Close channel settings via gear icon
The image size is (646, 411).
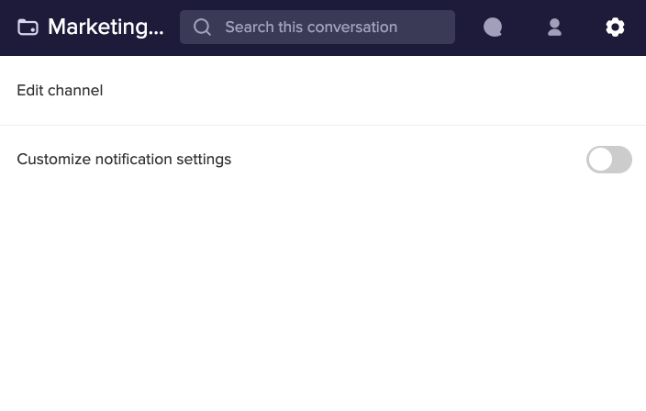pos(615,28)
